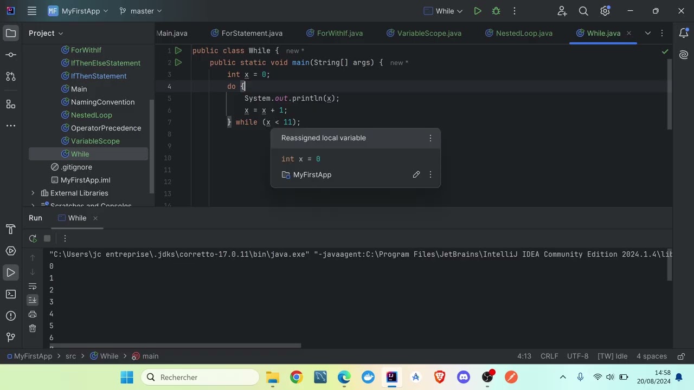Expand External Libraries node
The height and width of the screenshot is (390, 694).
pos(33,193)
